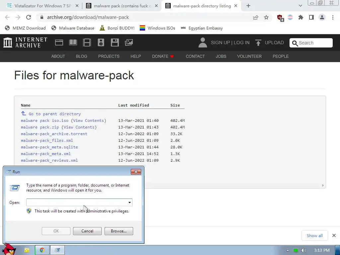This screenshot has height=255, width=340.
Task: Click the browser forward arrow
Action: coord(18,17)
